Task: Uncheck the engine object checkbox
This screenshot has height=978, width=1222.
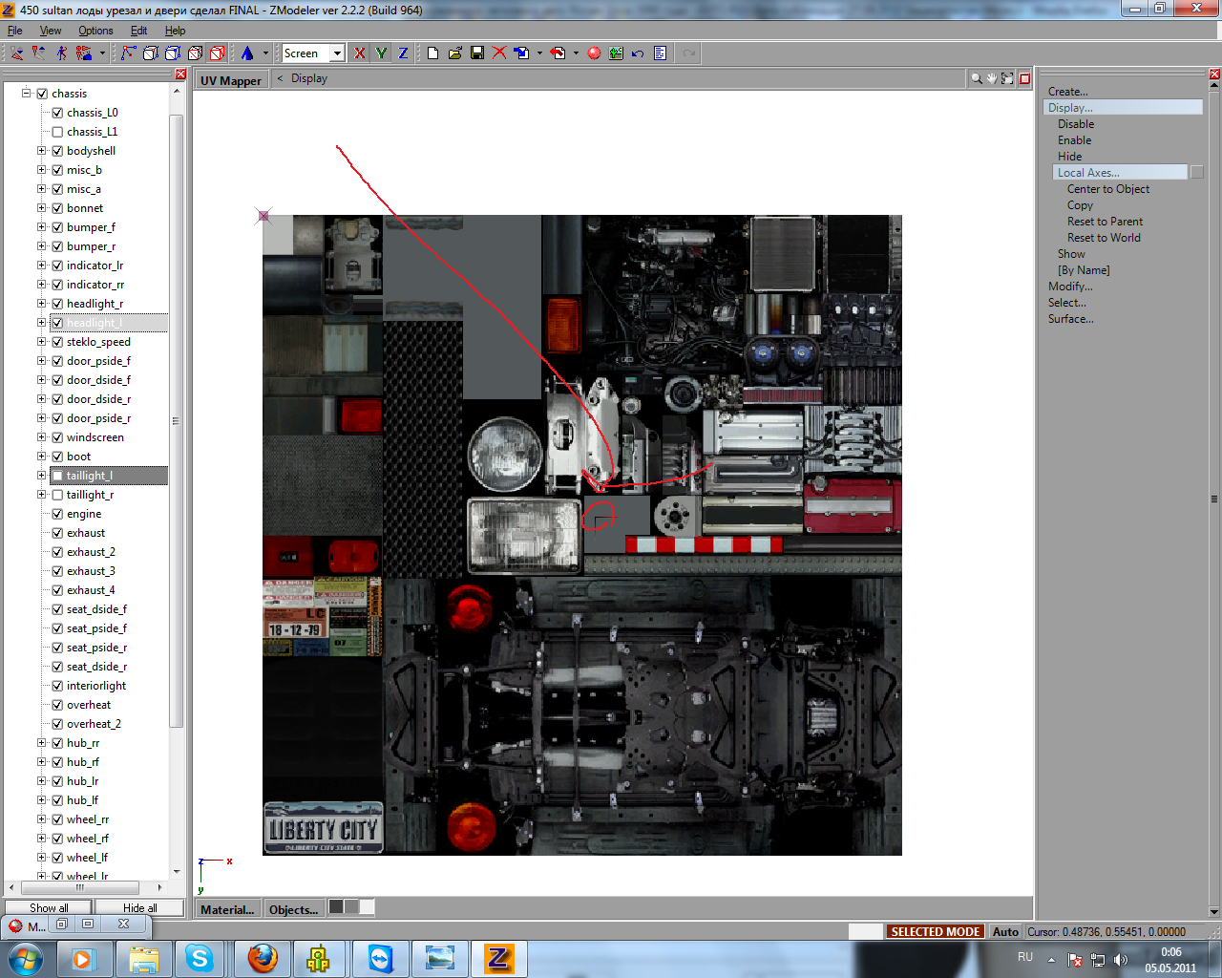Action: click(57, 514)
